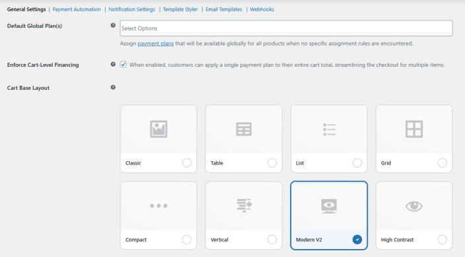The width and height of the screenshot is (465, 257).
Task: Click the Grid layout label
Action: [x=386, y=163]
